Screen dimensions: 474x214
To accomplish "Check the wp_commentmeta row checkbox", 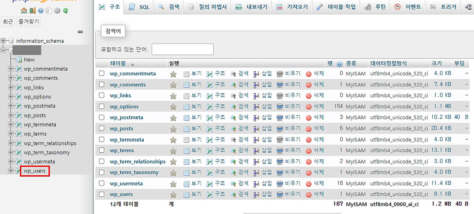I will [102, 74].
